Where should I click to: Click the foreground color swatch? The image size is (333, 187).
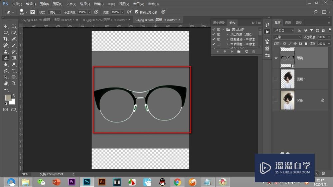(x=8, y=97)
